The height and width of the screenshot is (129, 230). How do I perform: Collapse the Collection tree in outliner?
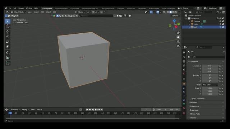[x=186, y=19]
